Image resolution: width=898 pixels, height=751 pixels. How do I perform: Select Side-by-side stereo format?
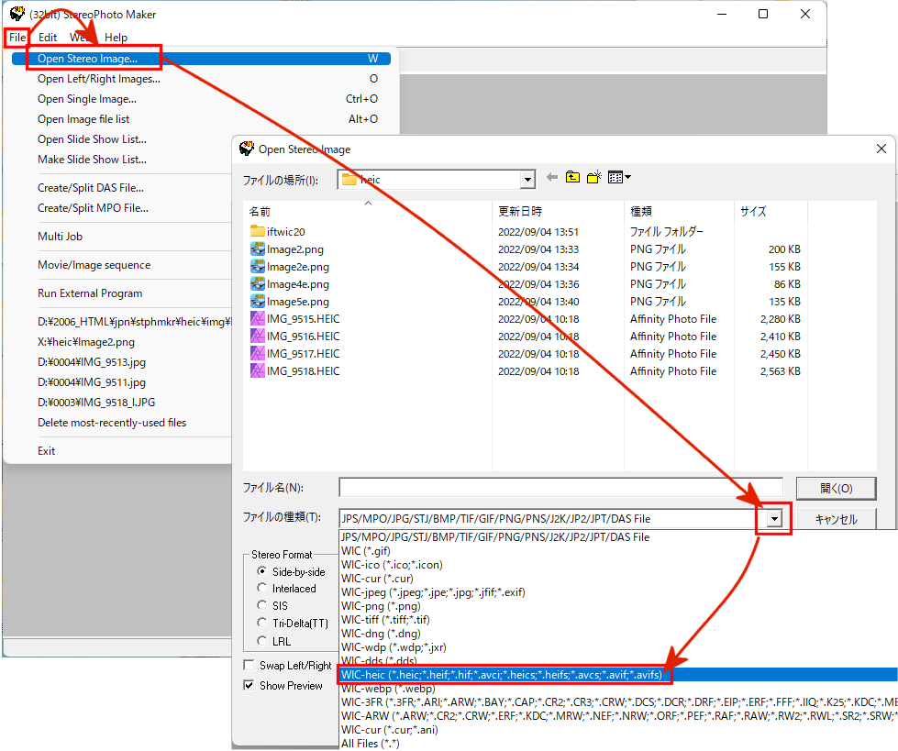(x=262, y=571)
